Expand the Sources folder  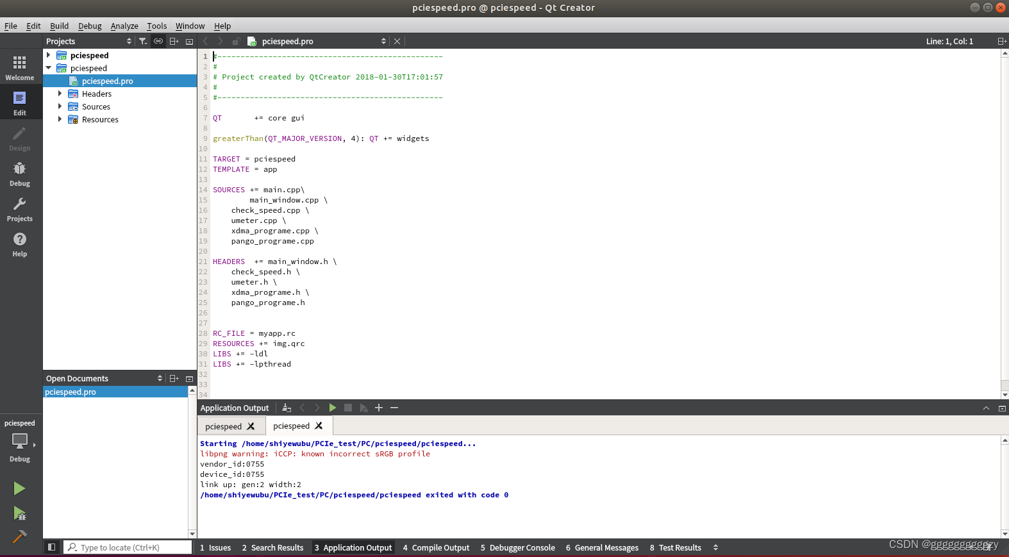click(x=60, y=106)
